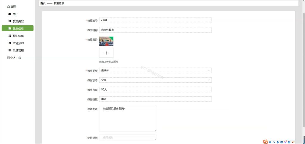Click the clipboard icon beside 取消预约

tap(10, 43)
